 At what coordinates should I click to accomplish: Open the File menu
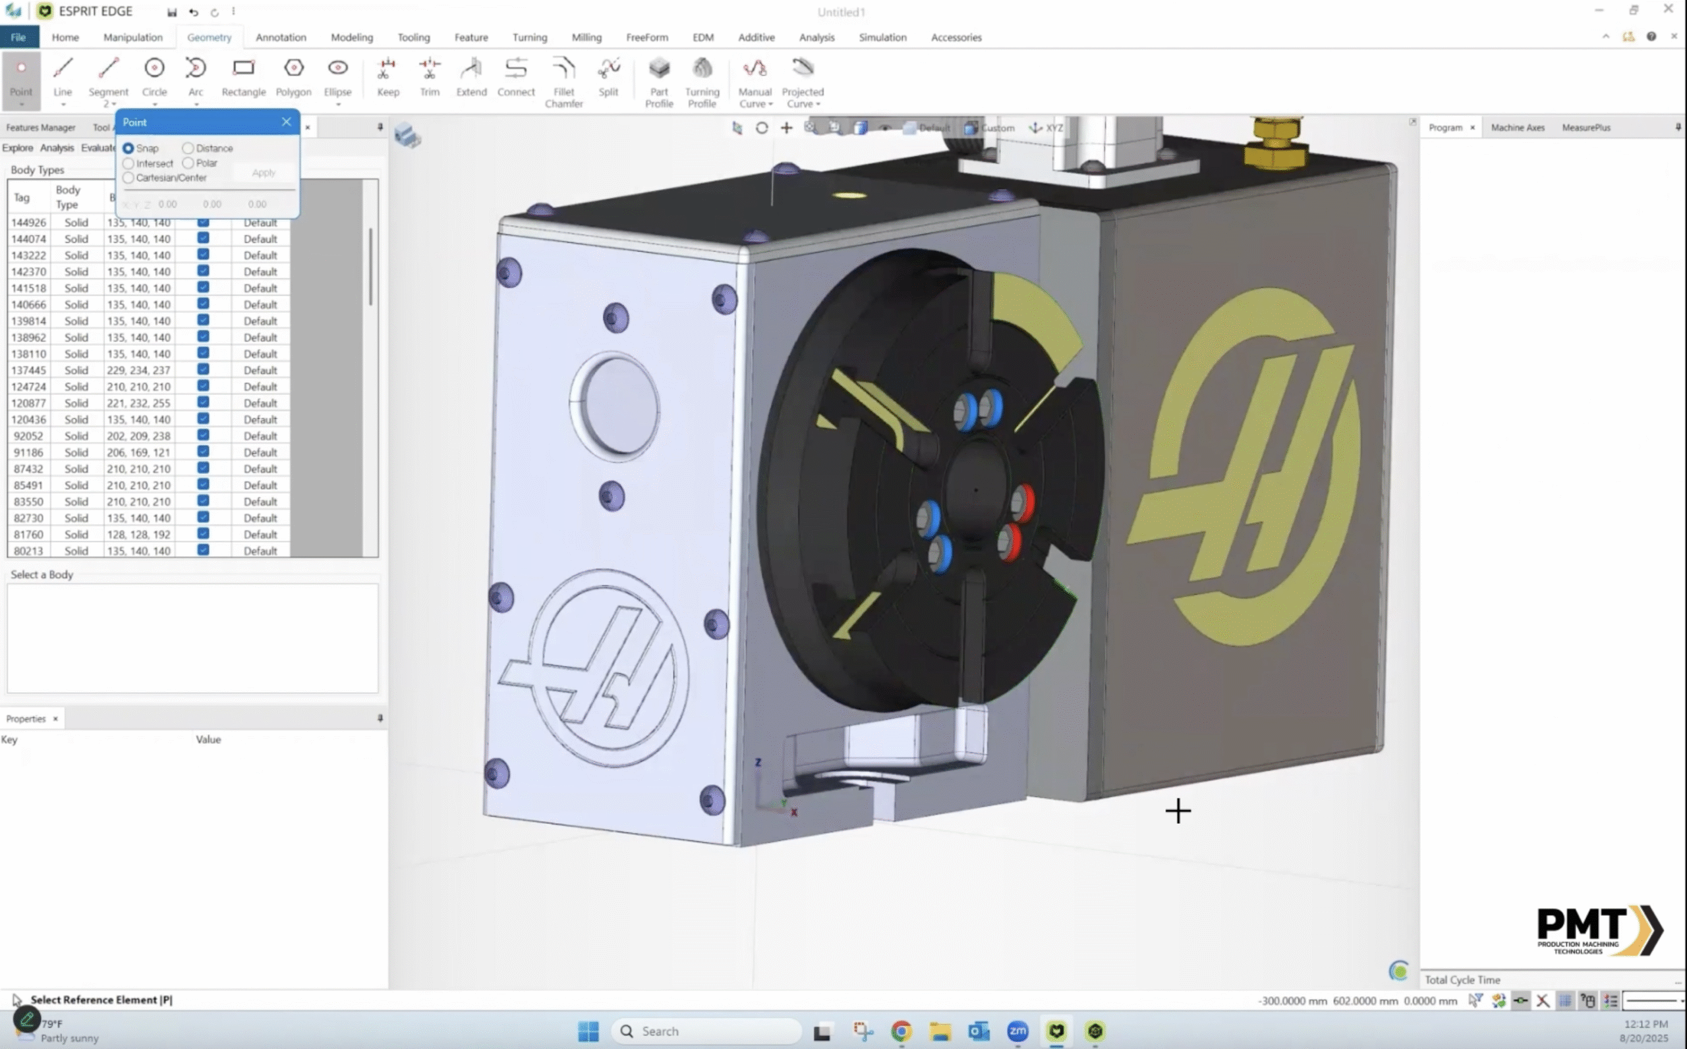point(18,38)
